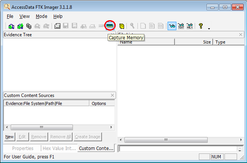Click the Create Custom Content Image icon
247x163 pixels.
[x=92, y=26]
